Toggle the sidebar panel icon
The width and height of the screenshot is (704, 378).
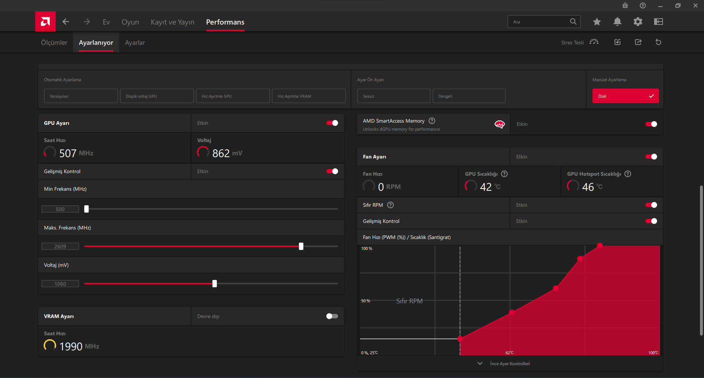coord(659,22)
